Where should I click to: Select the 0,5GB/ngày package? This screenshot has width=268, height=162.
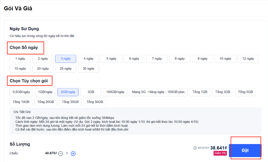tap(21, 92)
